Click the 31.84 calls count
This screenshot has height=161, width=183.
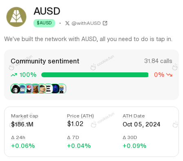pyautogui.click(x=158, y=61)
